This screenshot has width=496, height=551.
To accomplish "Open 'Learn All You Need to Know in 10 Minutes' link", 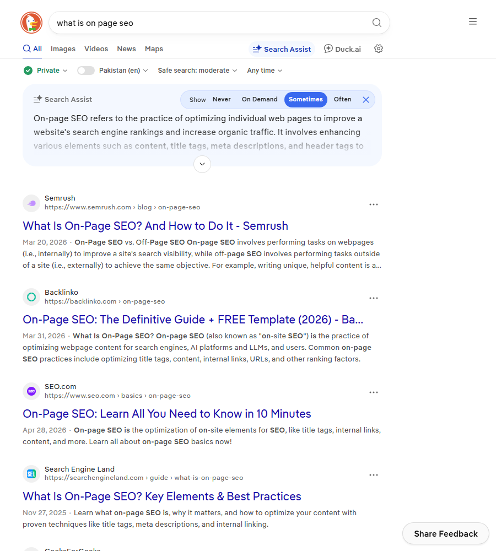I will (166, 414).
